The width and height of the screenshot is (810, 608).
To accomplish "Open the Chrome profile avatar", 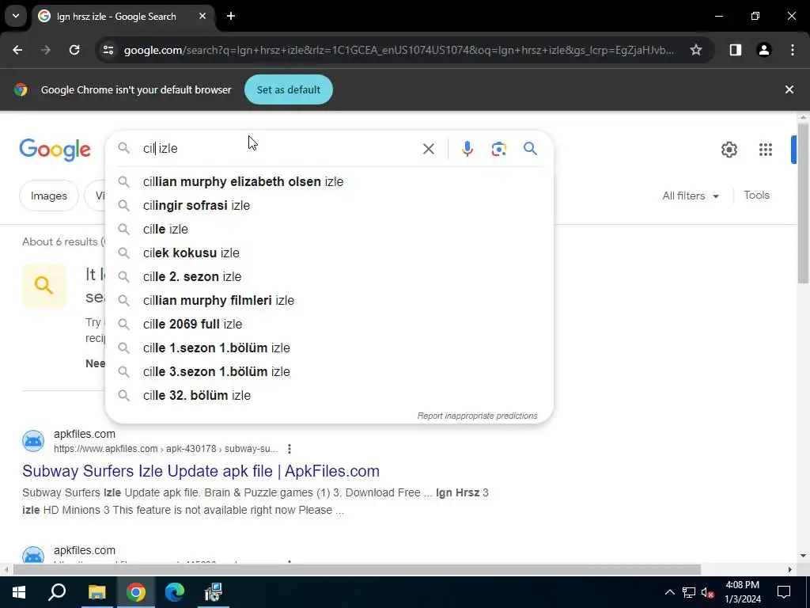I will coord(764,50).
